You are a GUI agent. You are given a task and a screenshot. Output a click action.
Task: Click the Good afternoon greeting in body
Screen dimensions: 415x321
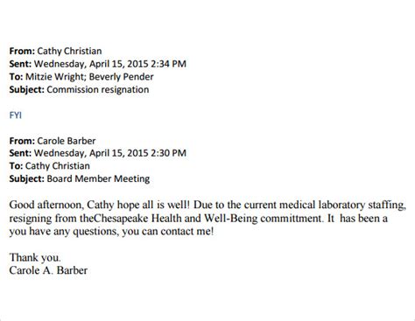click(46, 205)
